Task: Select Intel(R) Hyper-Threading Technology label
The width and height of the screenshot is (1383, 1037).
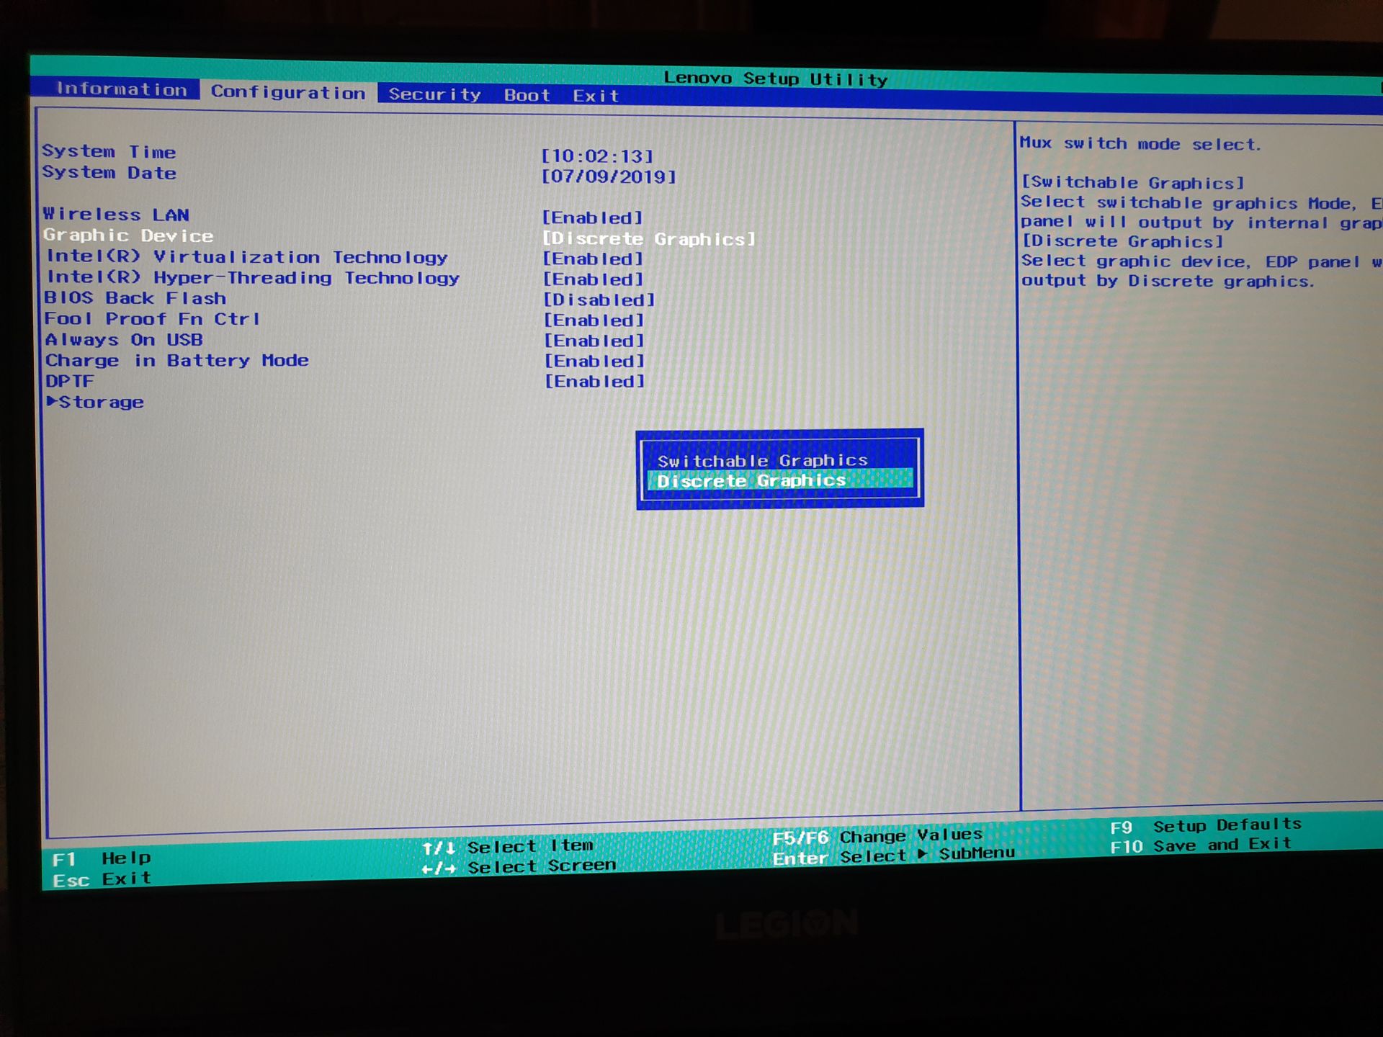Action: click(x=253, y=277)
